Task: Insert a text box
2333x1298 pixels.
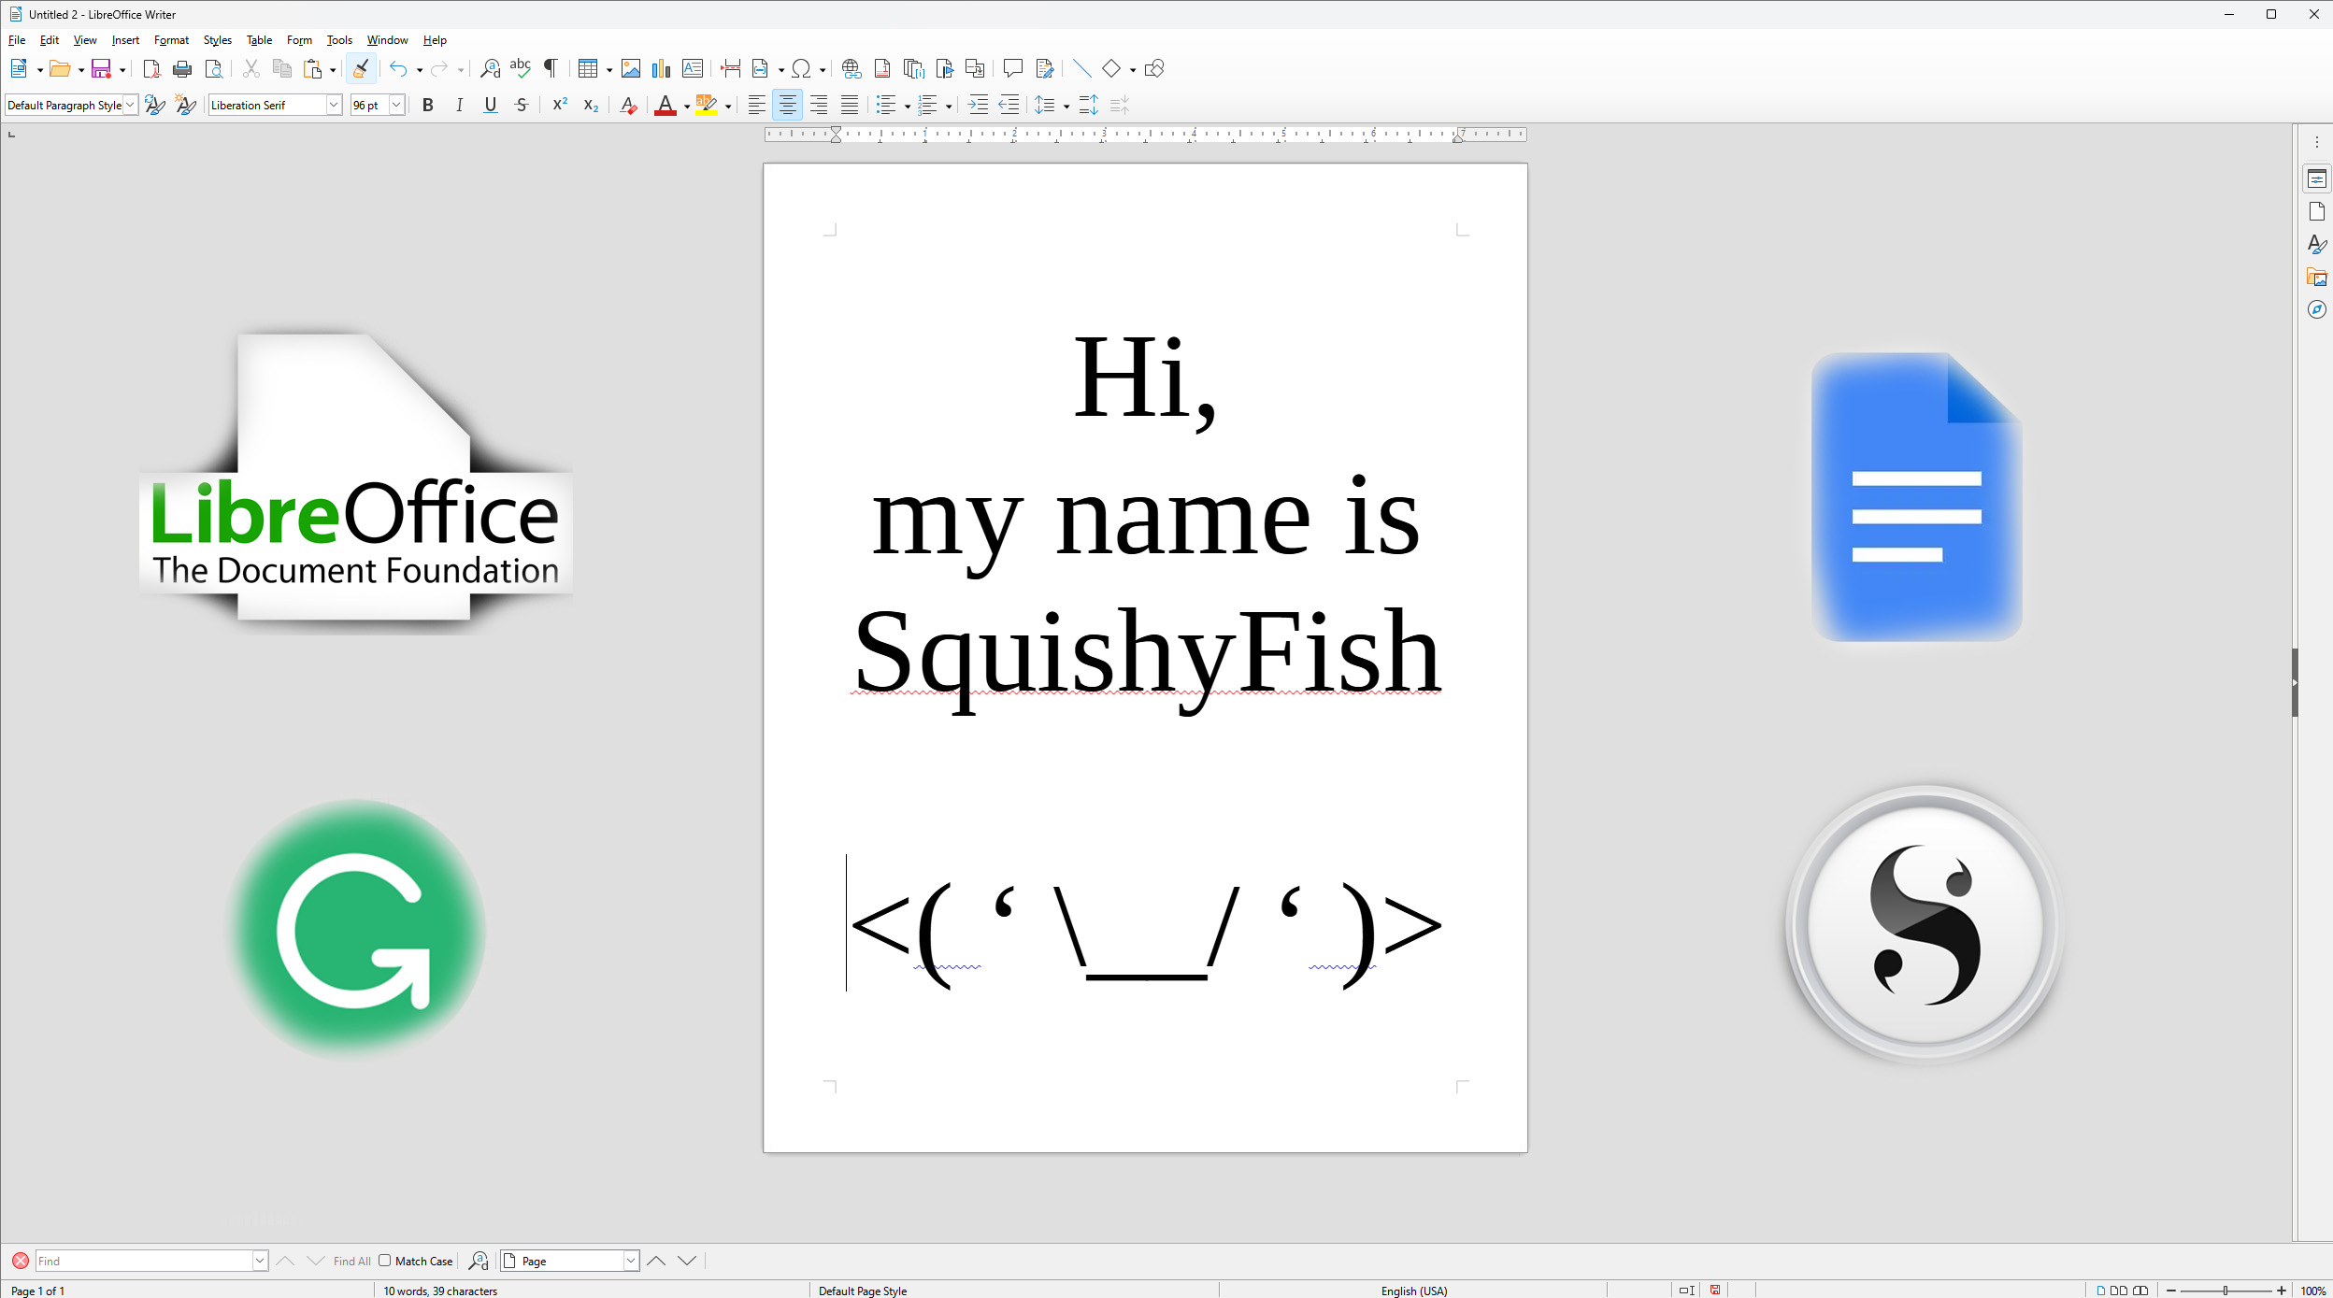Action: [x=693, y=68]
